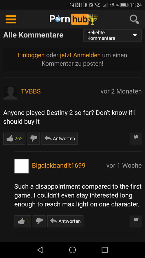
Task: Report Bigdickbandit1699's reply using flag icon
Action: (x=136, y=221)
